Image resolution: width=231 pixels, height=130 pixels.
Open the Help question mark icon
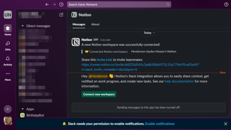[x=226, y=5]
